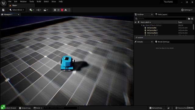Screen dimensions: 195x110
Task: Click the Outliner add folder icon
Action: coord(189,19)
